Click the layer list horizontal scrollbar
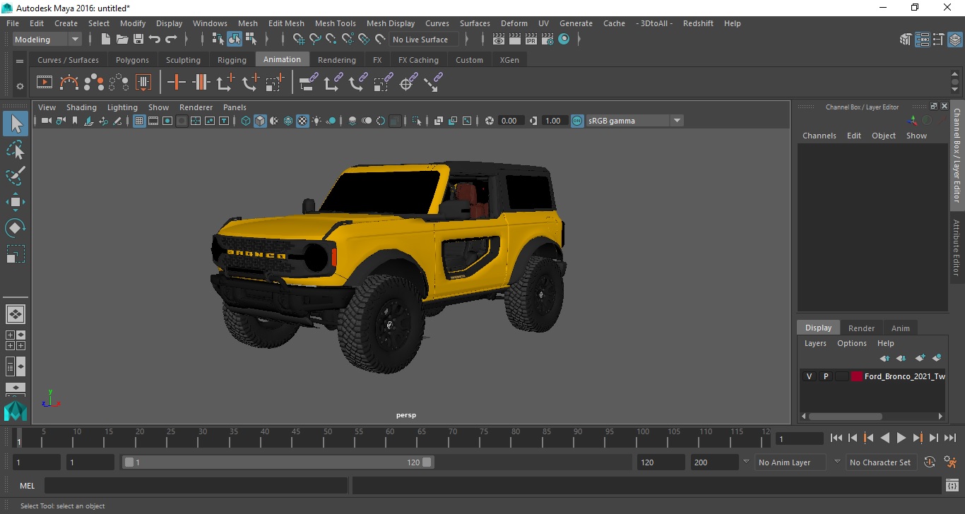The image size is (965, 514). tap(845, 416)
